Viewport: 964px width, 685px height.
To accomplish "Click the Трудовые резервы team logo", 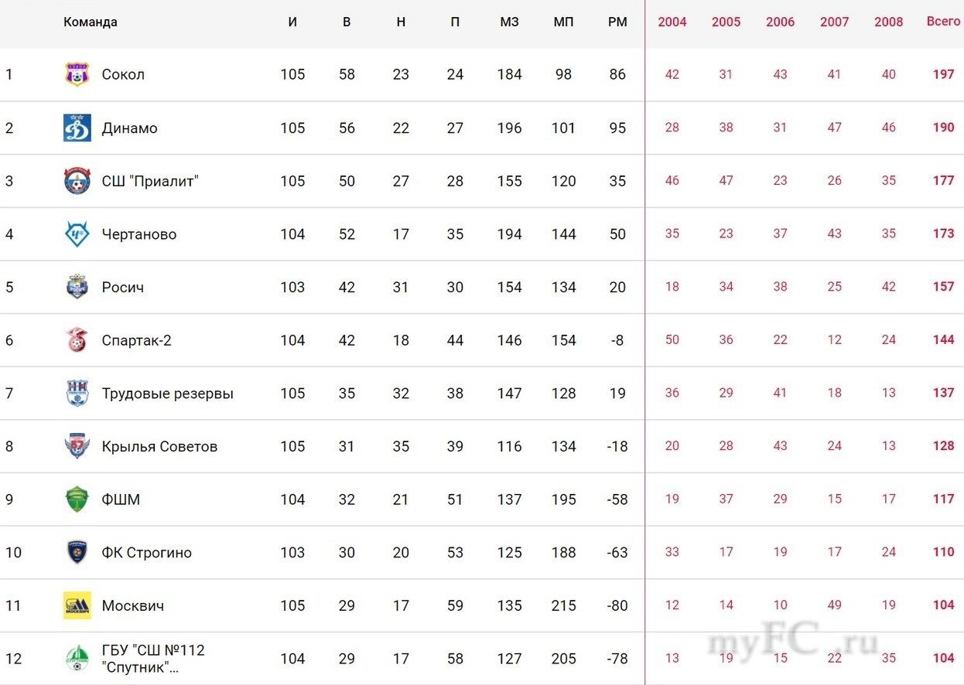I will 77,394.
